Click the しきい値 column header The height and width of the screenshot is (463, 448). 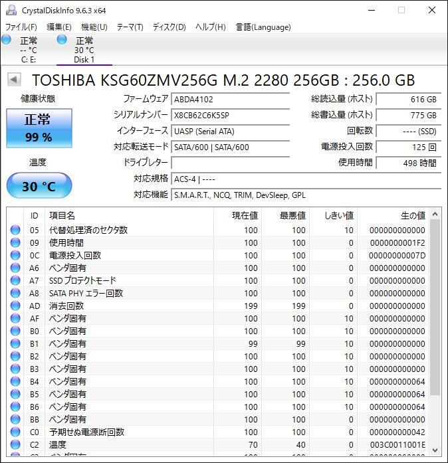[333, 215]
